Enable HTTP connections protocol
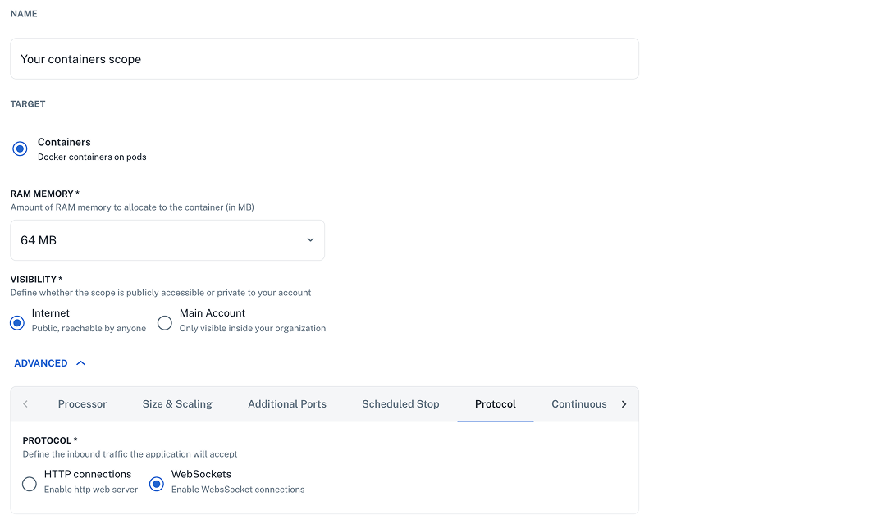The width and height of the screenshot is (882, 524). (x=29, y=484)
